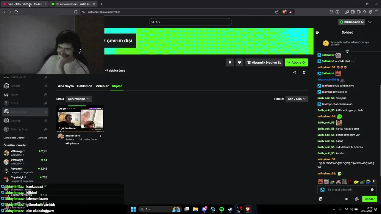Click the Kick search field Ara
The height and width of the screenshot is (214, 381).
pyautogui.click(x=190, y=22)
